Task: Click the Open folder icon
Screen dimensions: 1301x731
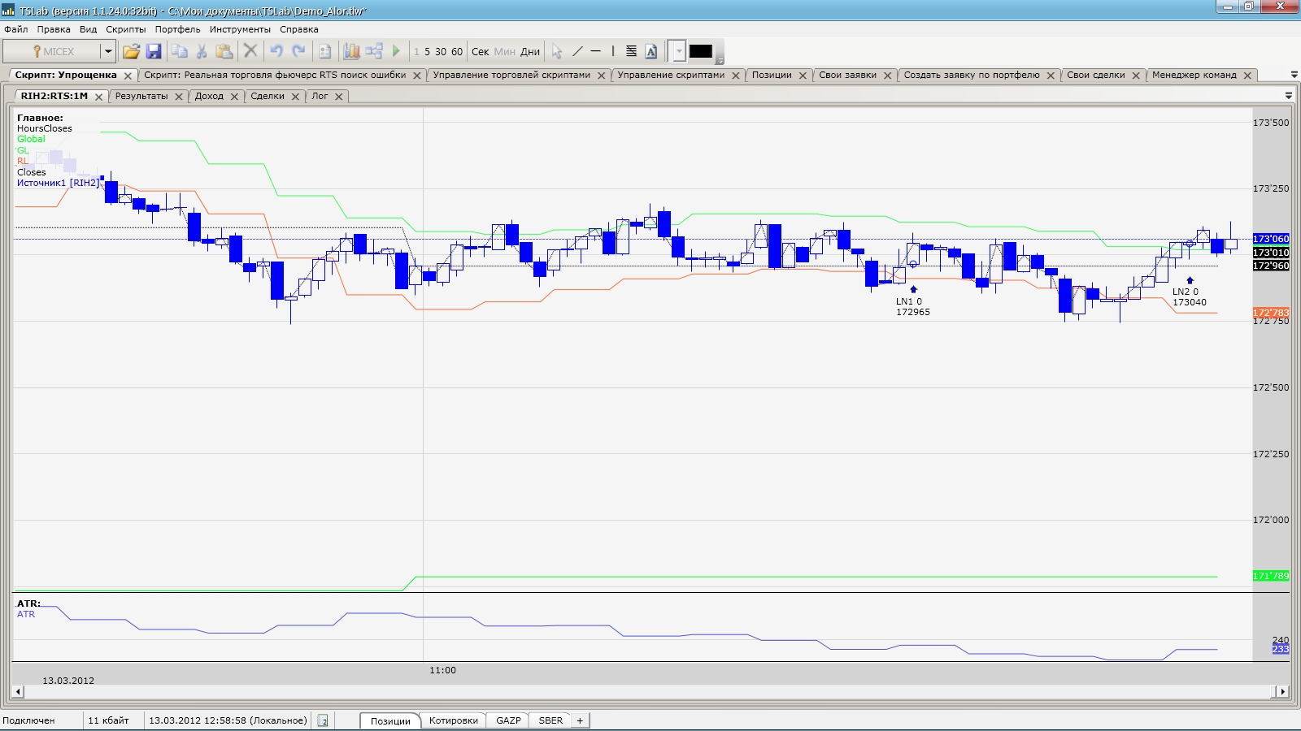Action: click(131, 51)
